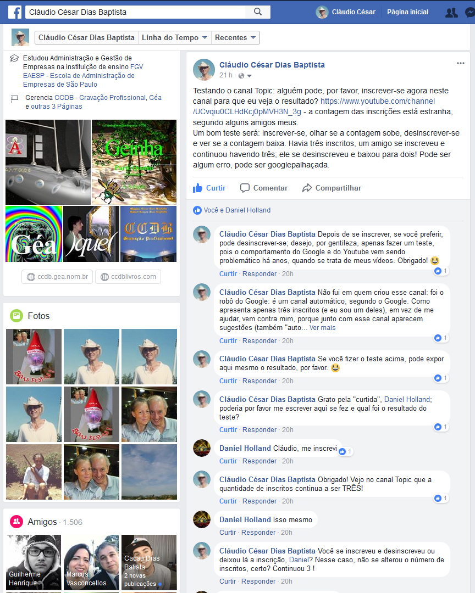Expand the Linha do Tempo dropdown
This screenshot has width=475, height=593.
click(x=174, y=37)
